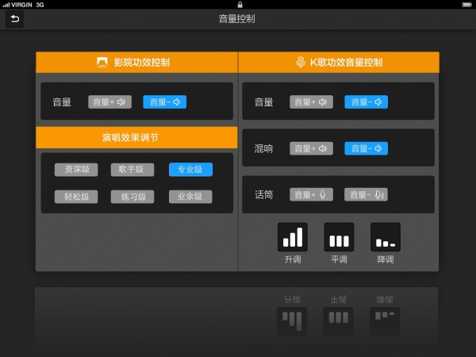The width and height of the screenshot is (476, 357).
Task: Raise karaoke 音量 with 音量+ button
Action: tap(311, 102)
